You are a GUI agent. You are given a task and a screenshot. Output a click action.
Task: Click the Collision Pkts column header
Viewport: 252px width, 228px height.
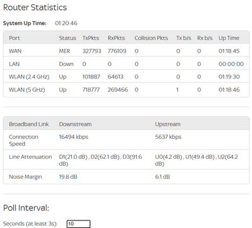pos(151,38)
